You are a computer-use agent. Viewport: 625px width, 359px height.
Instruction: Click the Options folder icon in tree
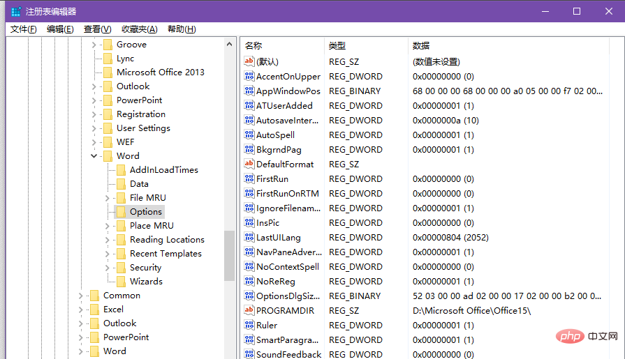(121, 212)
